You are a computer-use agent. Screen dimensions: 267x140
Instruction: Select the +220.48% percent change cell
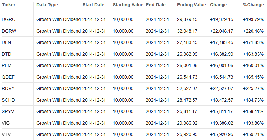pyautogui.click(x=253, y=31)
